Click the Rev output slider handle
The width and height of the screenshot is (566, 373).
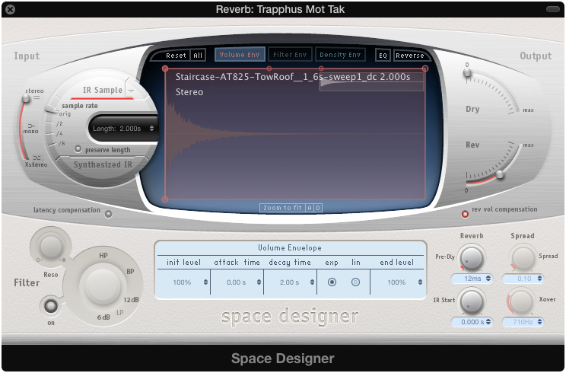tap(500, 174)
